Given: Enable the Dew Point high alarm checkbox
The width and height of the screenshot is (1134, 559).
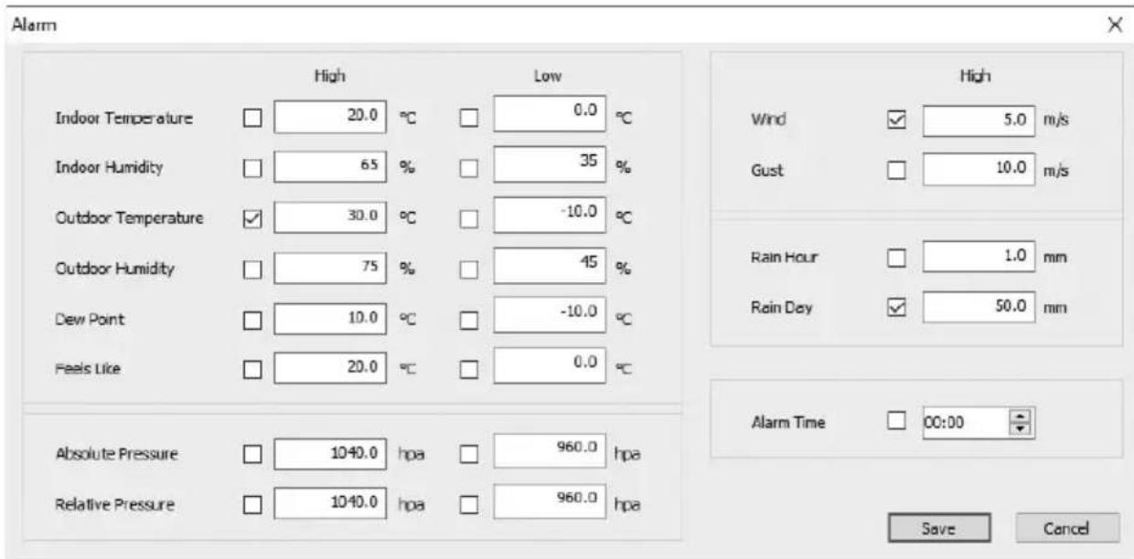Looking at the screenshot, I should [x=251, y=320].
